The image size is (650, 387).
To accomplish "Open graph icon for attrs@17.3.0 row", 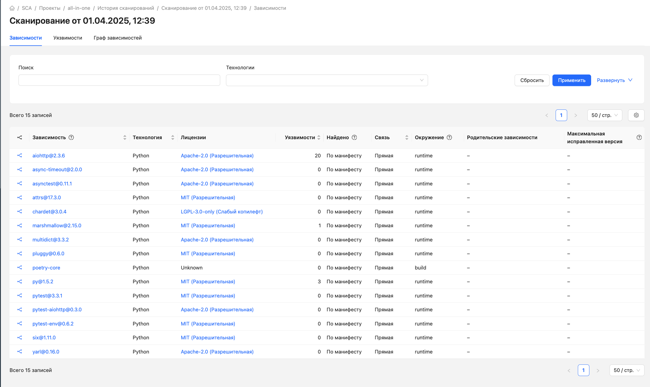I will click(20, 198).
